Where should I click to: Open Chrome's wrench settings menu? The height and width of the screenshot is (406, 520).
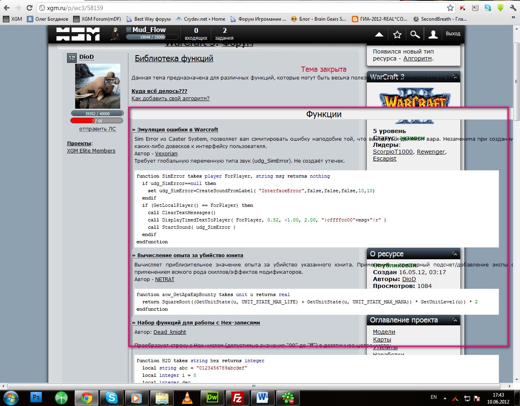(513, 8)
